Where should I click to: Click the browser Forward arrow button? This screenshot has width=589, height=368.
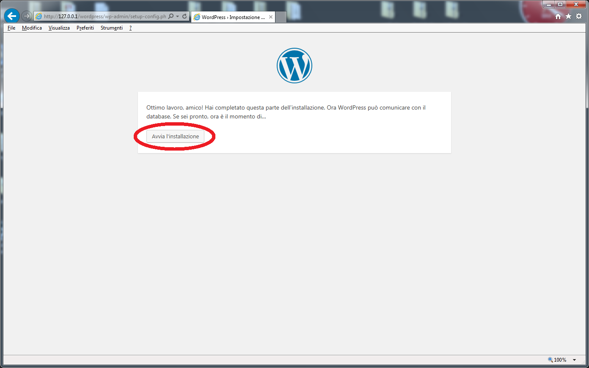27,16
